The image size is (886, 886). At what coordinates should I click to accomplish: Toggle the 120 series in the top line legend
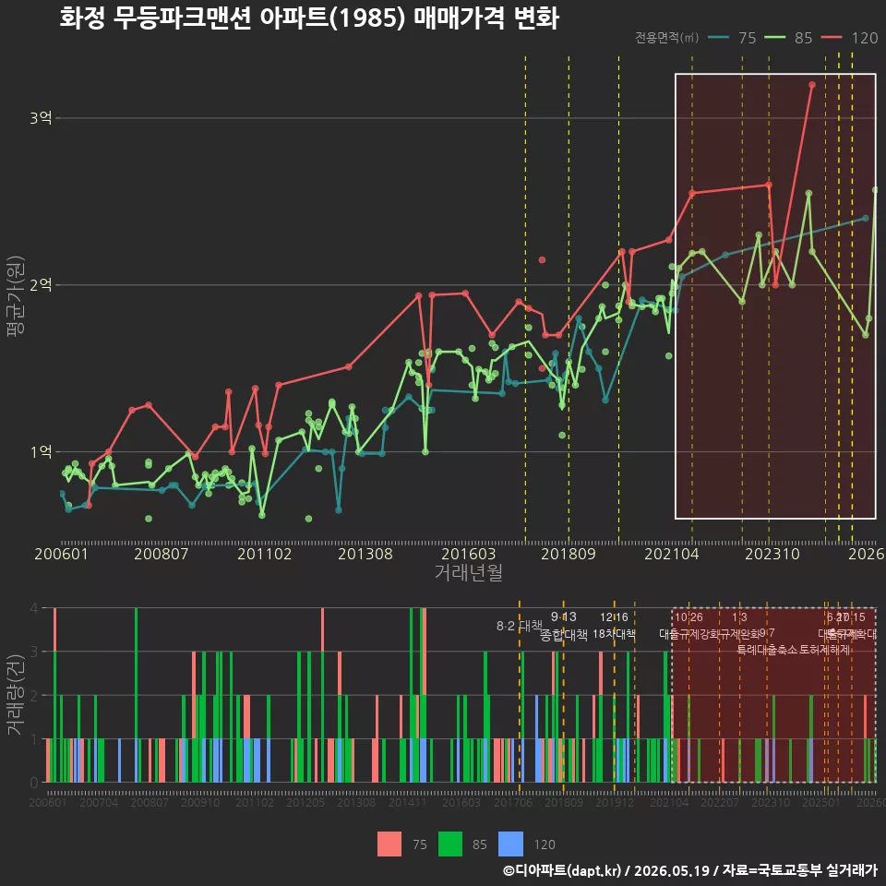850,38
